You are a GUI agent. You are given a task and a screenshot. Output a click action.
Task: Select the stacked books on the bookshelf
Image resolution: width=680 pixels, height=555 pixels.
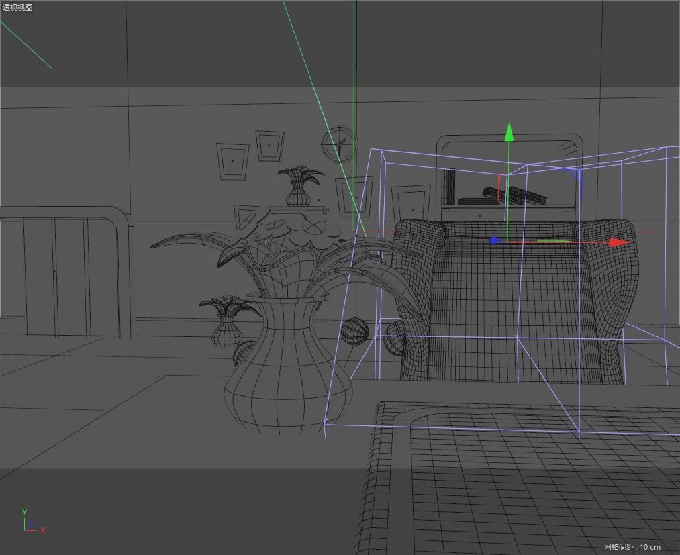click(503, 196)
